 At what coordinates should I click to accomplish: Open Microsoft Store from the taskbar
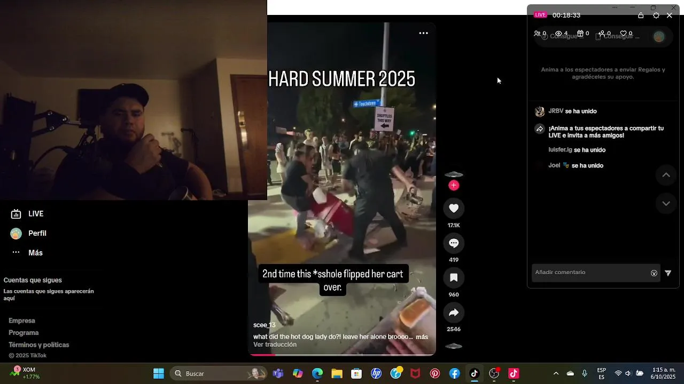tap(356, 373)
